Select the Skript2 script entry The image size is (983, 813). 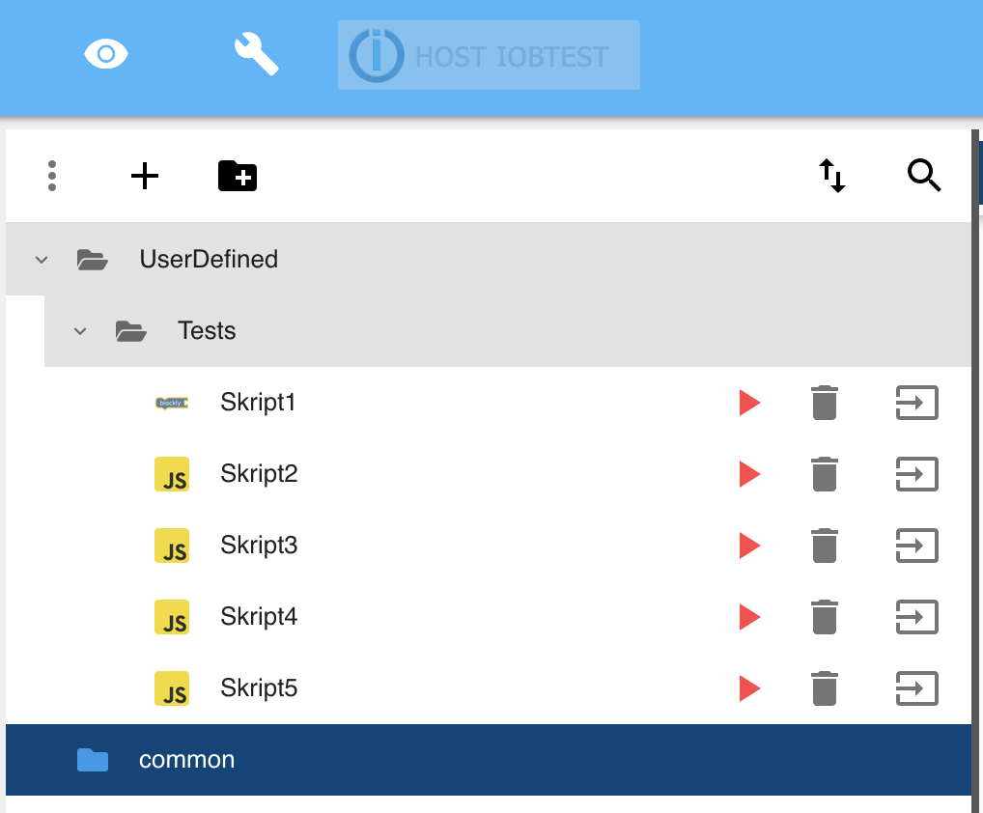(489, 474)
